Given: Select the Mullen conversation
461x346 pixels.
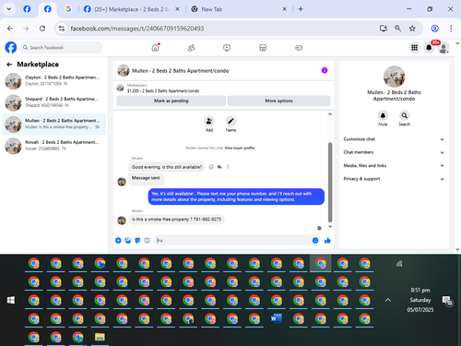Looking at the screenshot, I should point(54,125).
